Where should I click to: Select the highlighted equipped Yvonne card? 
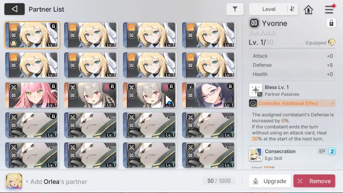coord(32,35)
